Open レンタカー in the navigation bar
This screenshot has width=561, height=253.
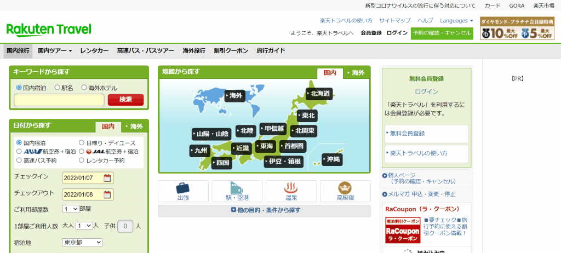(94, 51)
